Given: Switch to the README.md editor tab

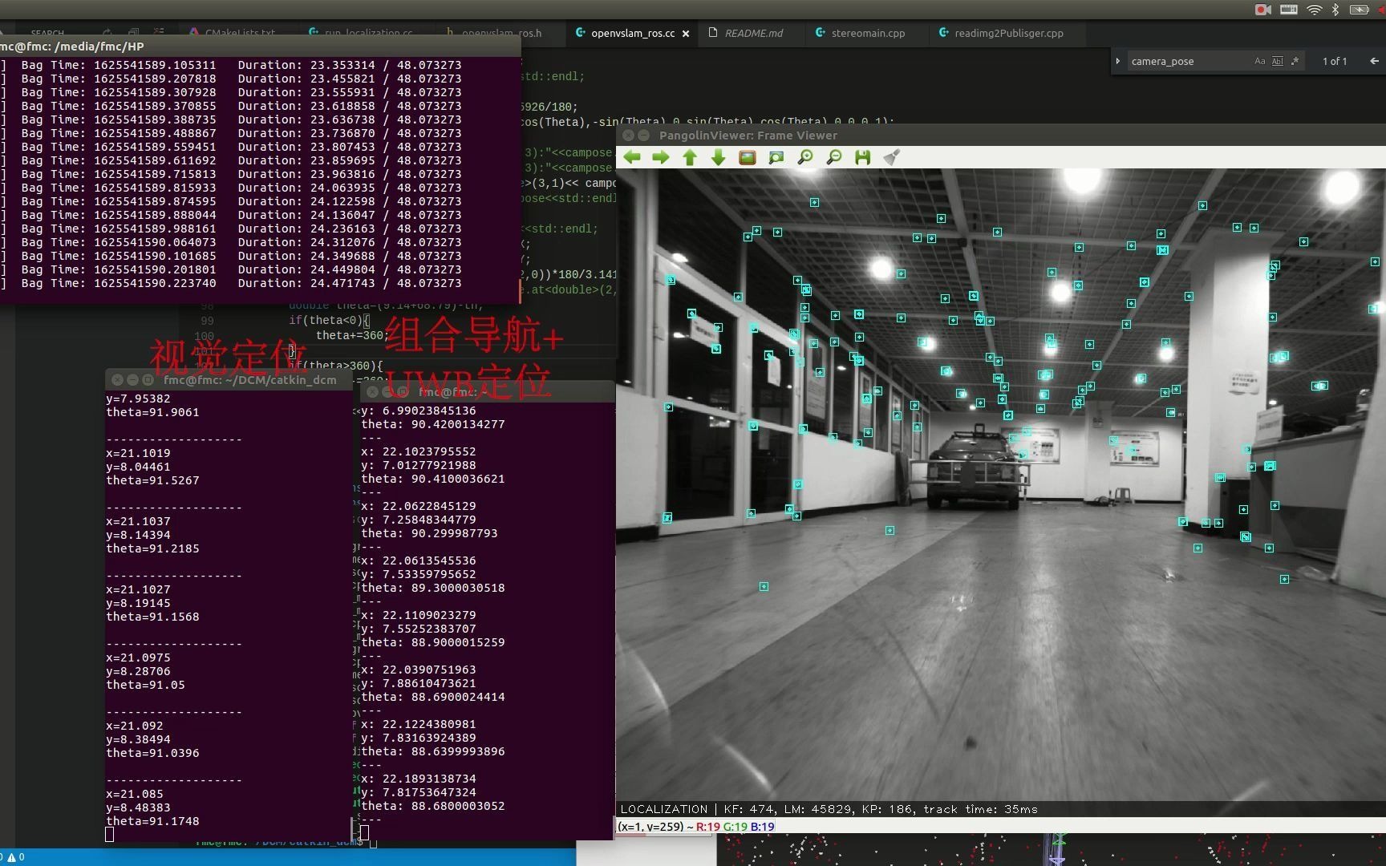Looking at the screenshot, I should pos(745,33).
